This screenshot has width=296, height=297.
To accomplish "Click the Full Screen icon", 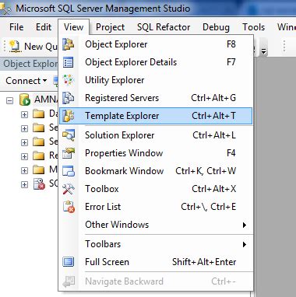I will [x=69, y=262].
